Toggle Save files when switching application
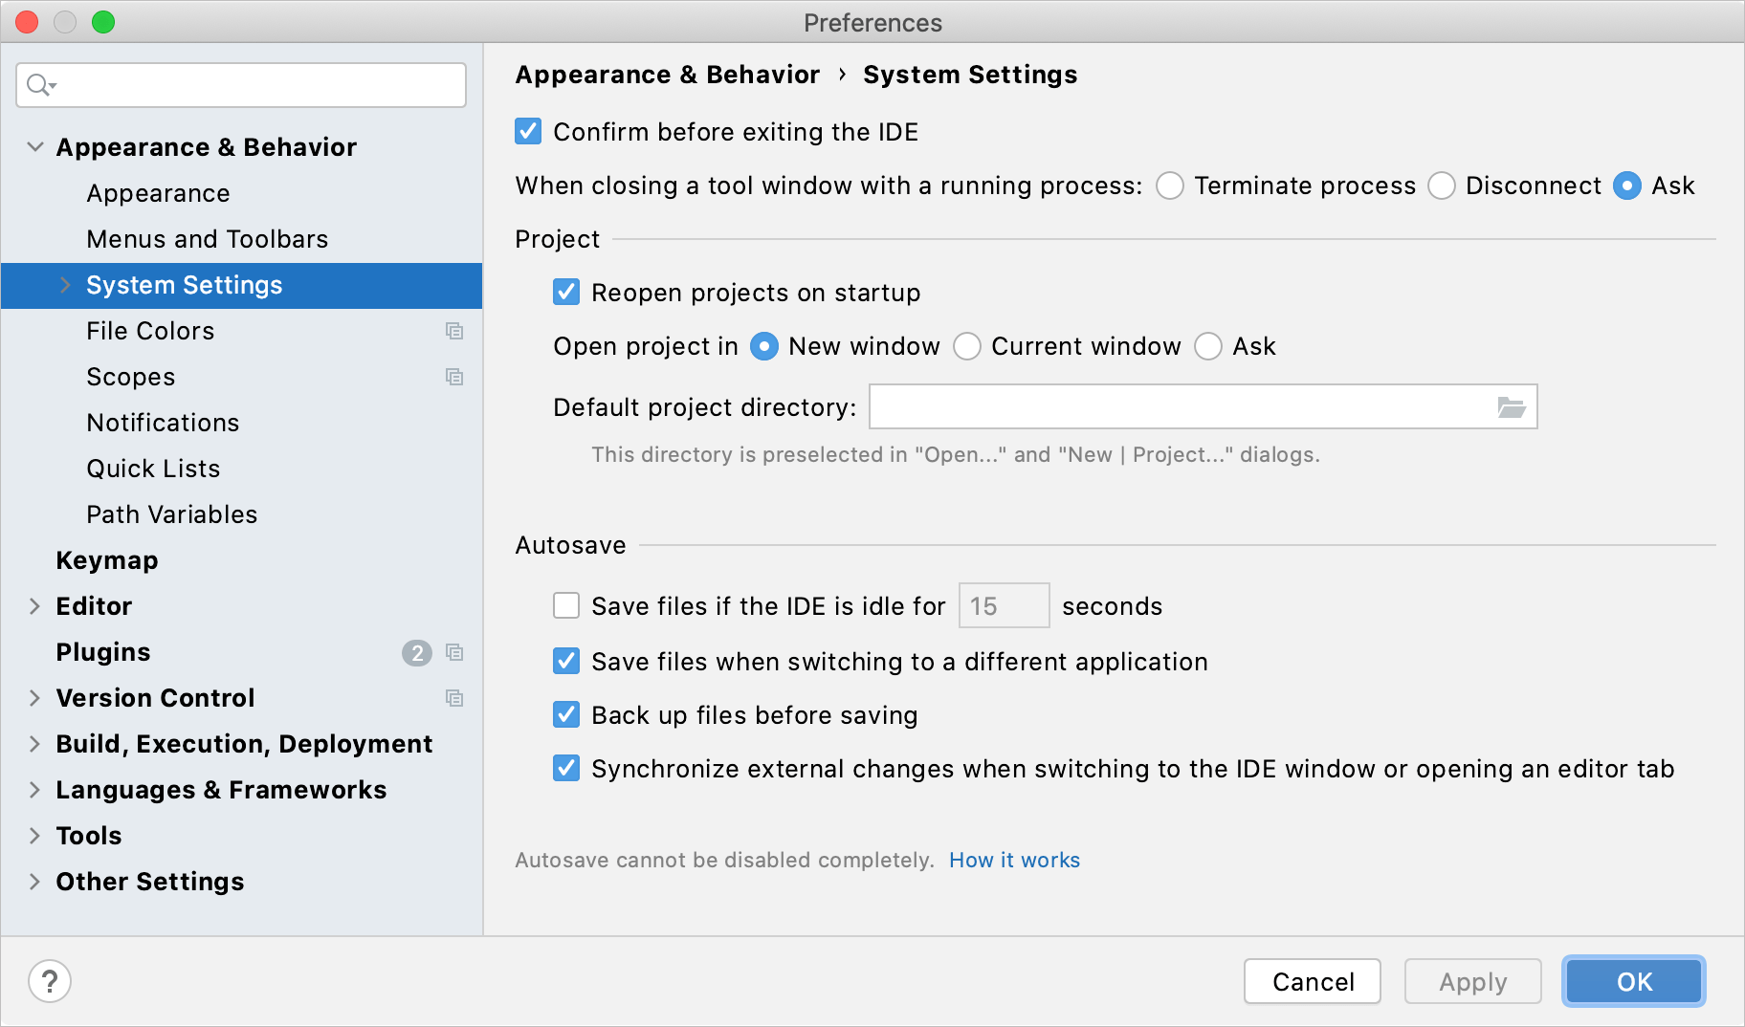The height and width of the screenshot is (1027, 1745). [566, 661]
